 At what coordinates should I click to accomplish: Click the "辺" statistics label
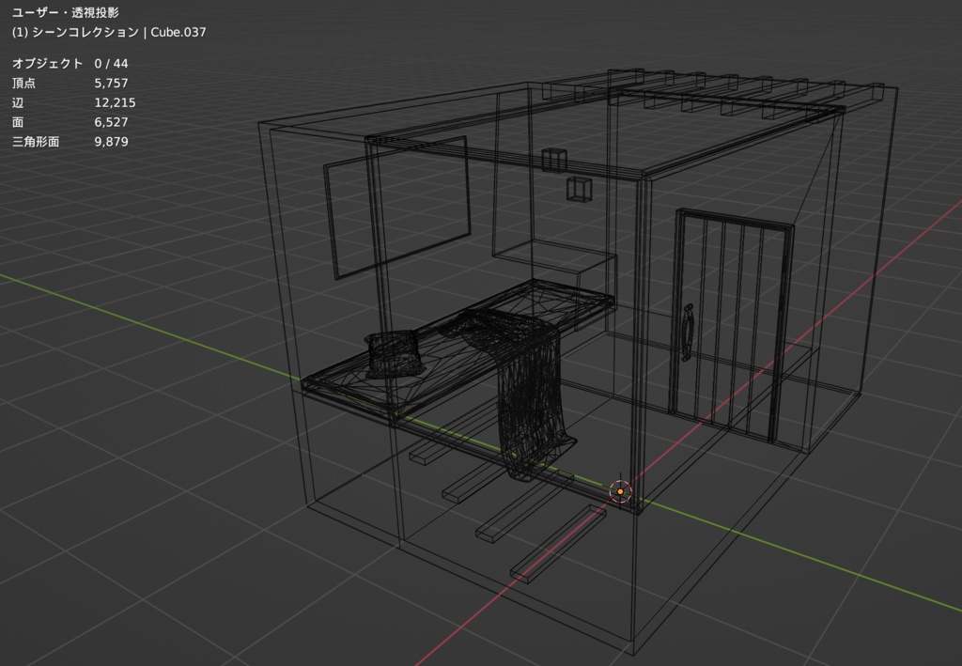tap(18, 102)
